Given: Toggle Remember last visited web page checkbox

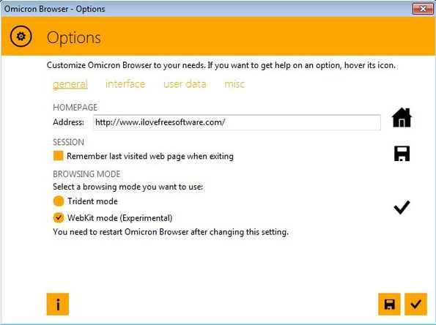Looking at the screenshot, I should 58,156.
